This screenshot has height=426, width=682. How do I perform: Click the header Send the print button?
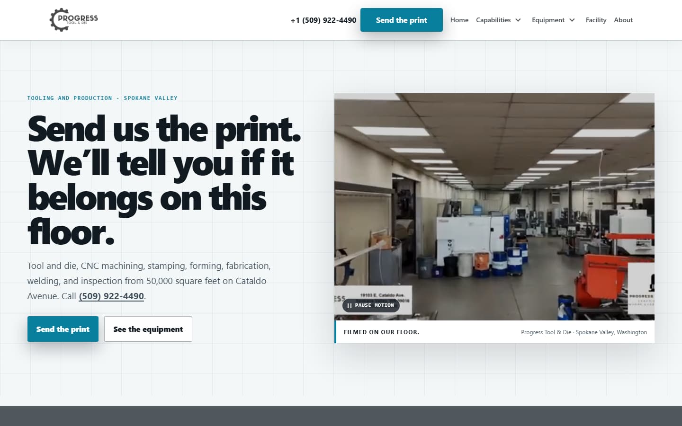pos(402,20)
